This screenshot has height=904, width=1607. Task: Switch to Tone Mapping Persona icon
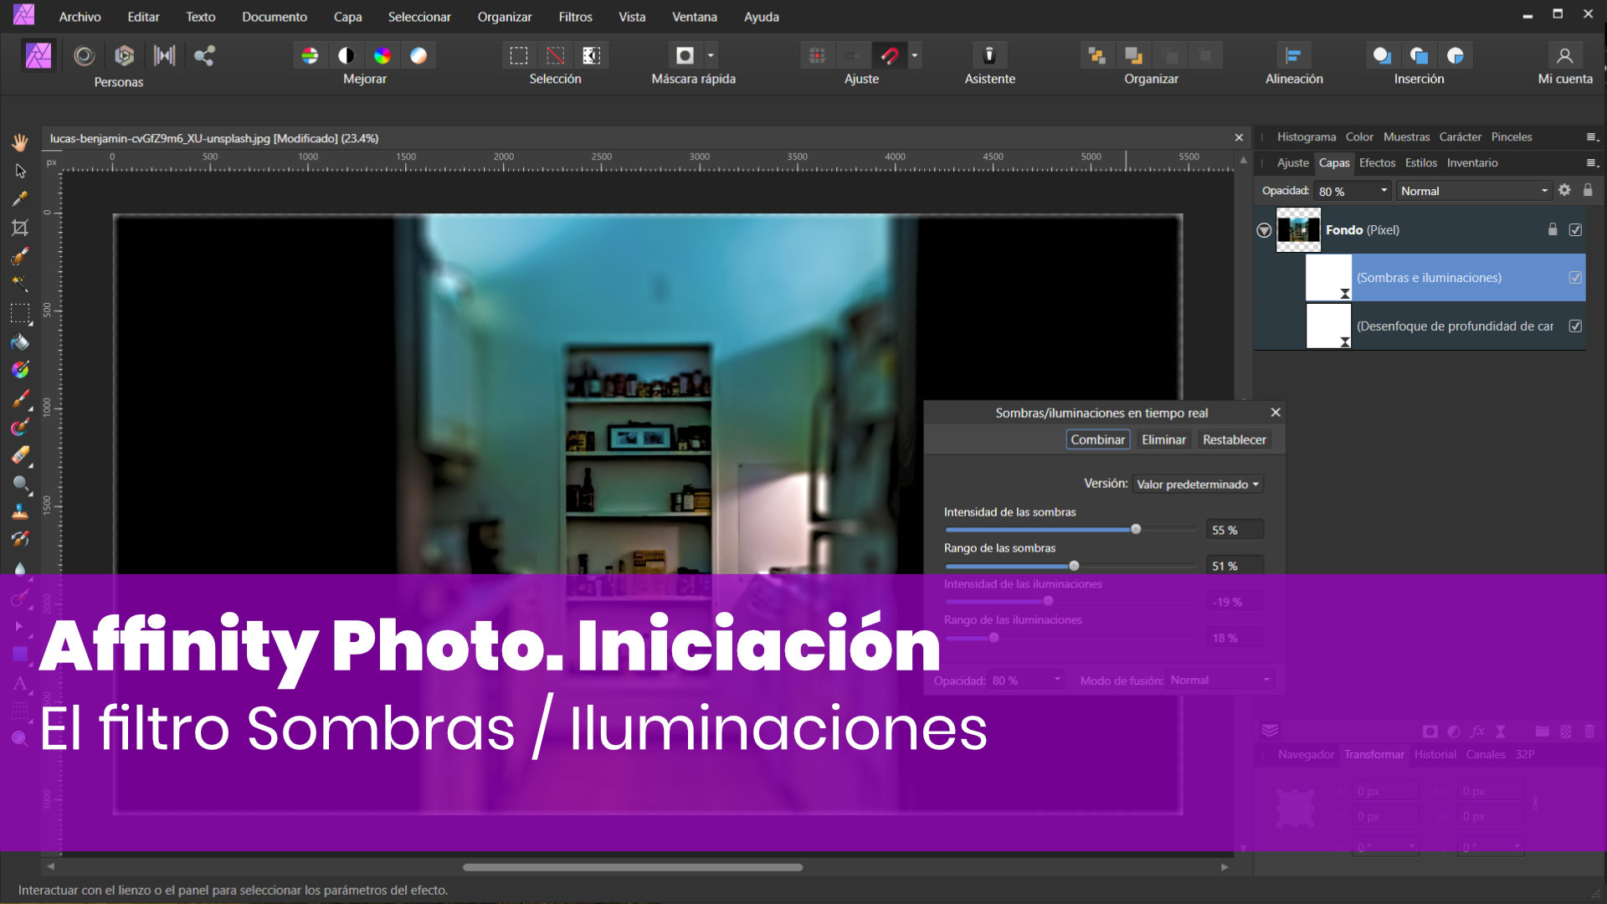[x=164, y=55]
